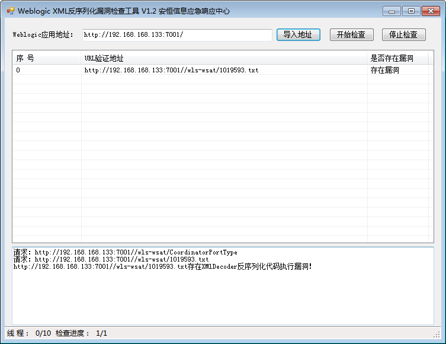Click the app icon in title bar

click(x=11, y=11)
